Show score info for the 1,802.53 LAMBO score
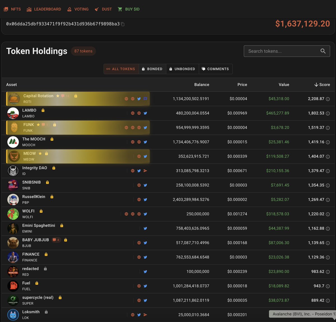 point(328,113)
